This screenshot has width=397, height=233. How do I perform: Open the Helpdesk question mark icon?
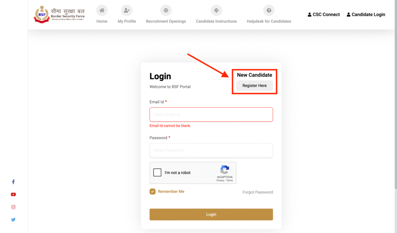[x=269, y=10]
